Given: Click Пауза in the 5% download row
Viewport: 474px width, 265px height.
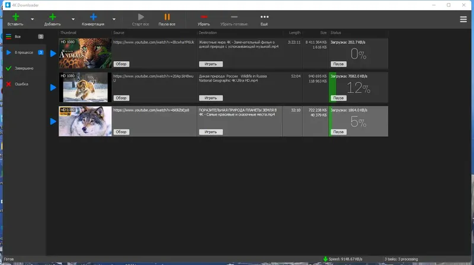Looking at the screenshot, I should point(338,132).
